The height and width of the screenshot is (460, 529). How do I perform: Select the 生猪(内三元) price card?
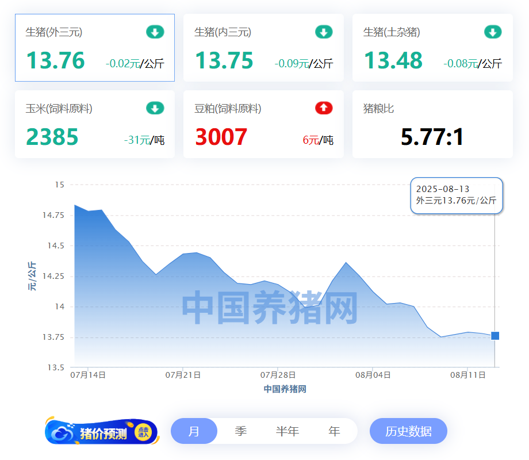[x=263, y=48]
